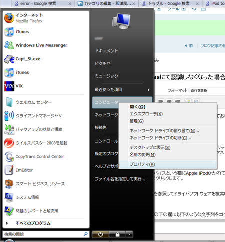Open プロパティ(R) in the context menu
The width and height of the screenshot is (225, 242).
click(168, 164)
